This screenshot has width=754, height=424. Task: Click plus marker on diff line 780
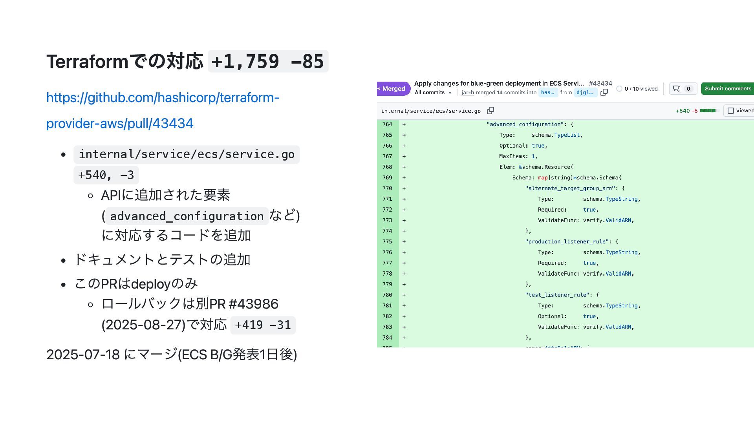404,295
